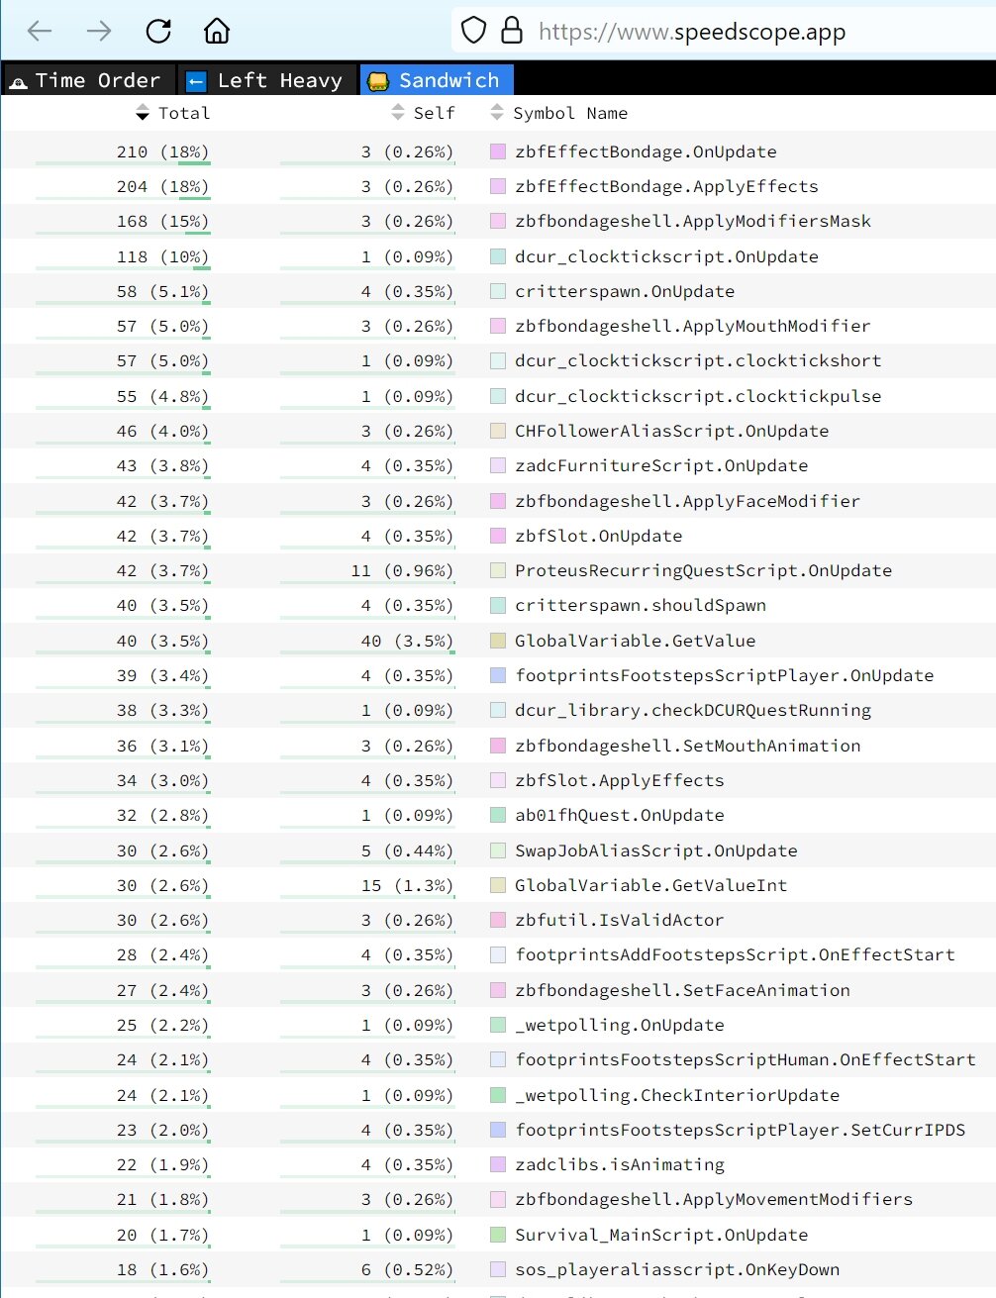
Task: Click color swatch beside footprintsFootstepsScriptPlayer.OnUpdate
Action: [x=498, y=675]
